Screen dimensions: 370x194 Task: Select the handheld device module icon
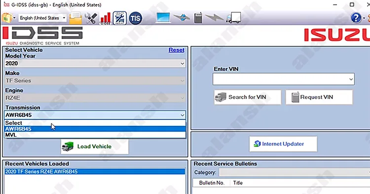click(x=198, y=18)
